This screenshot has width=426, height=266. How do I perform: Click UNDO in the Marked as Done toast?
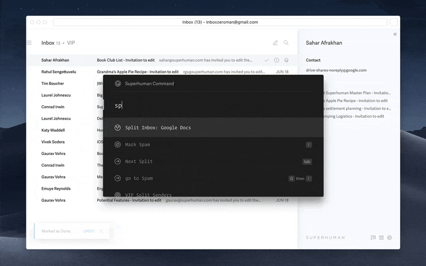tap(89, 231)
